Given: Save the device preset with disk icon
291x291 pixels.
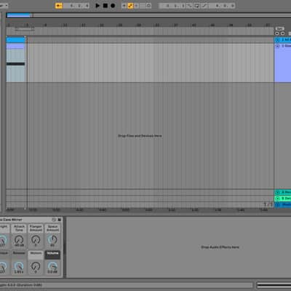Looking at the screenshot, I should pyautogui.click(x=60, y=220).
